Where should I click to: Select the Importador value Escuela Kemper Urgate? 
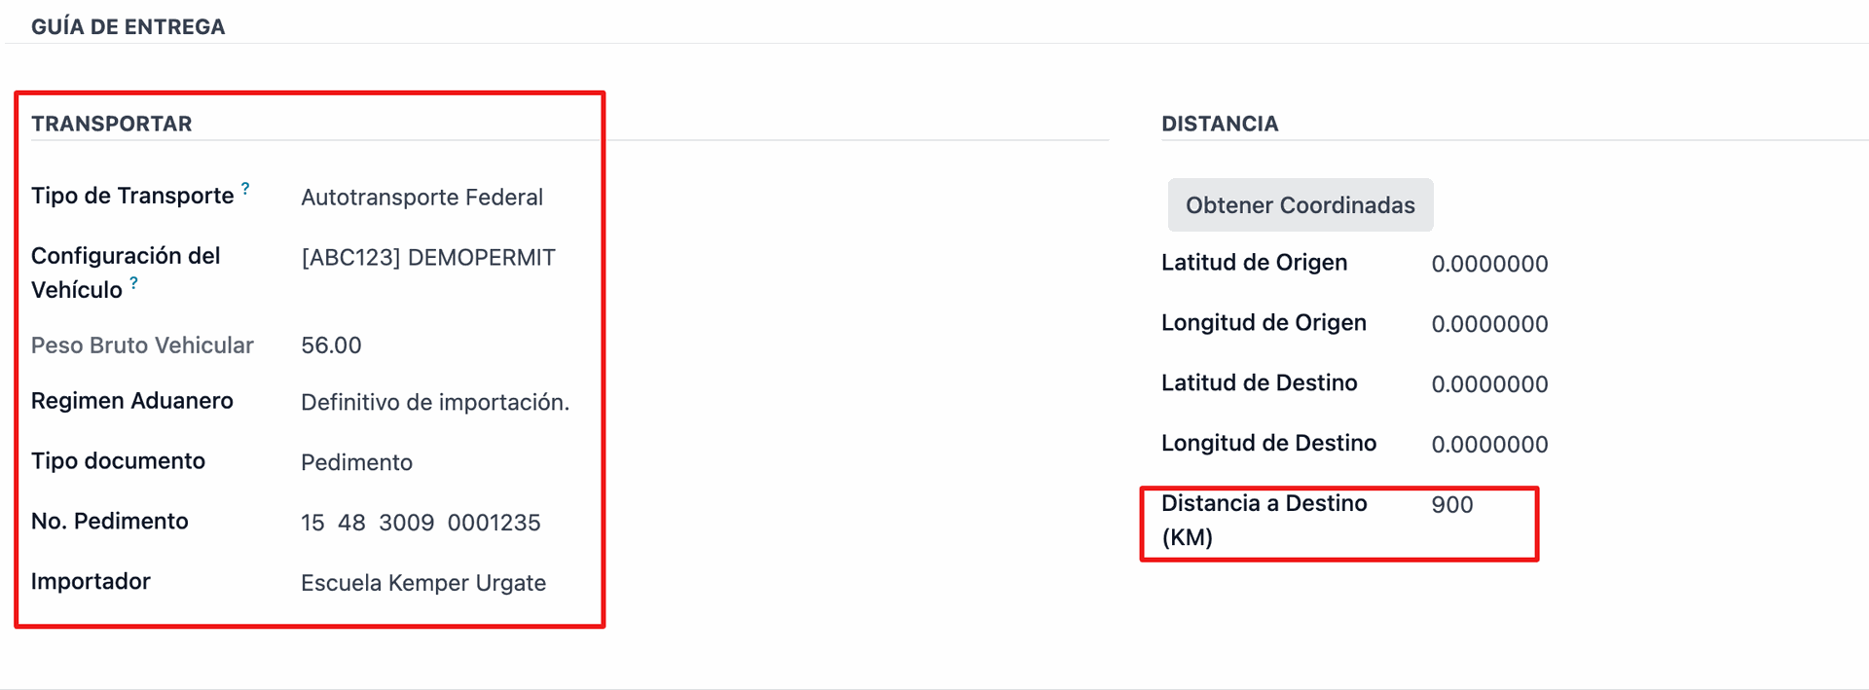pyautogui.click(x=422, y=584)
